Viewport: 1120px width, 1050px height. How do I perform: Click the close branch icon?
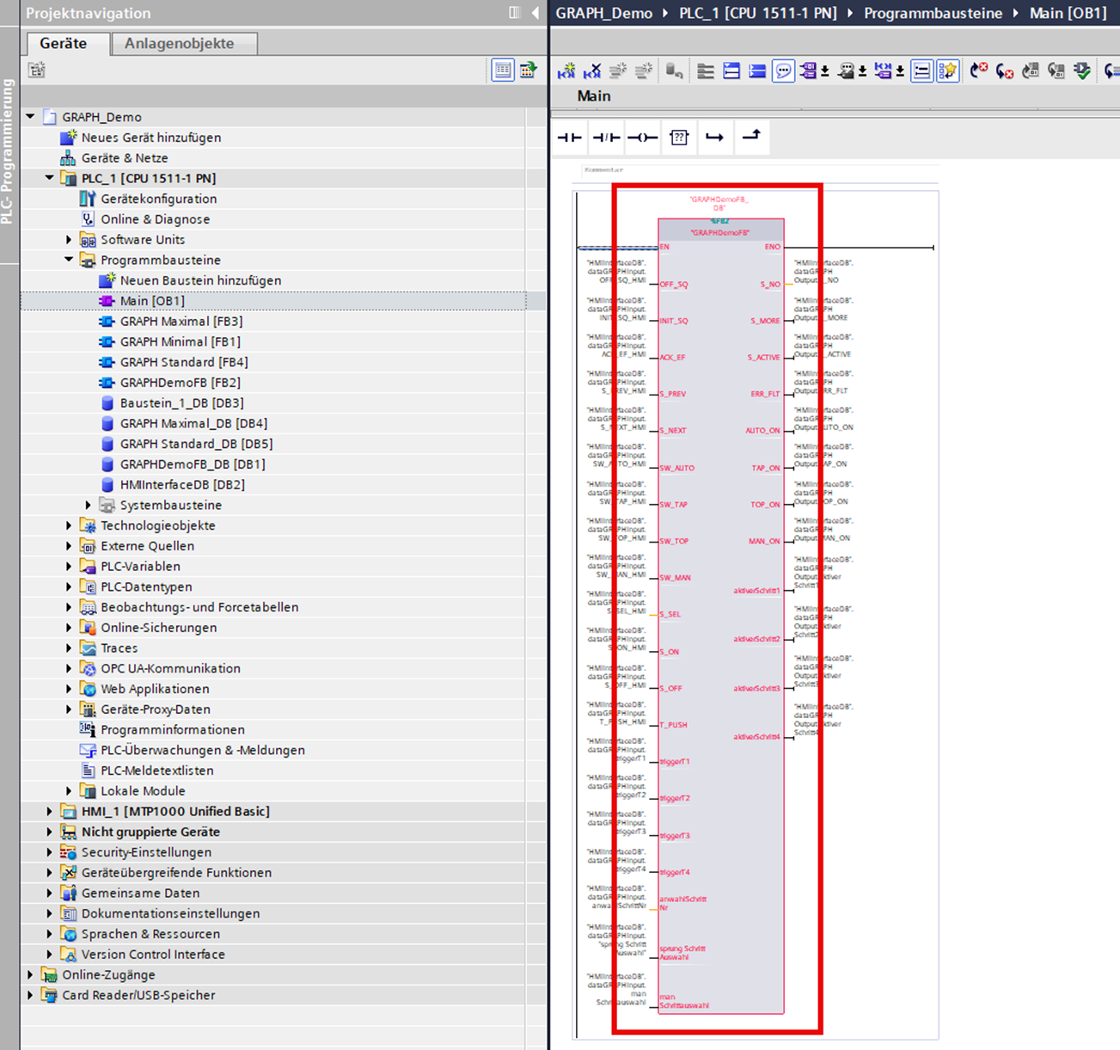click(x=751, y=136)
